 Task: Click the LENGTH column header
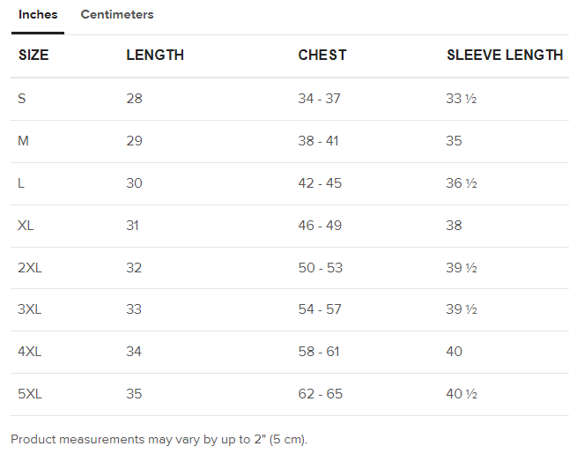click(155, 56)
